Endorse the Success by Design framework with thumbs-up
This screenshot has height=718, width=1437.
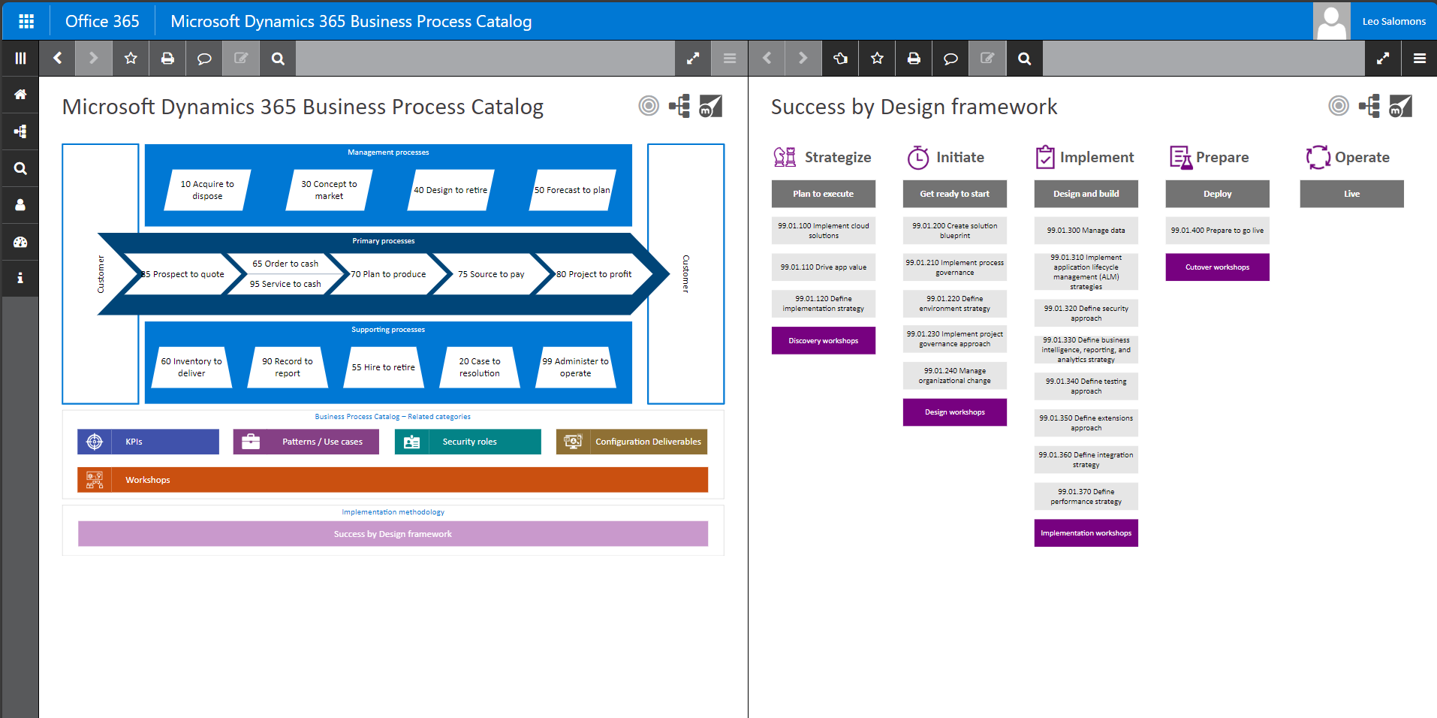[x=839, y=58]
